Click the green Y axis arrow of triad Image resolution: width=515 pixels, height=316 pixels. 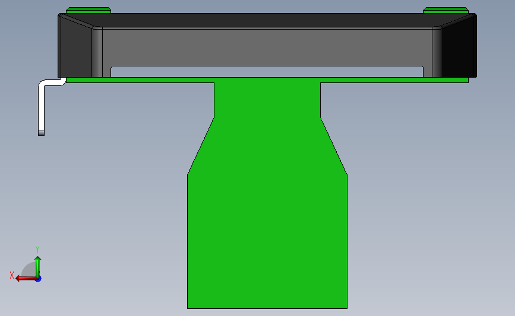click(x=38, y=266)
